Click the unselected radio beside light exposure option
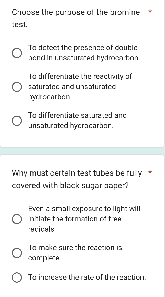This screenshot has height=297, width=165. coord(17,219)
